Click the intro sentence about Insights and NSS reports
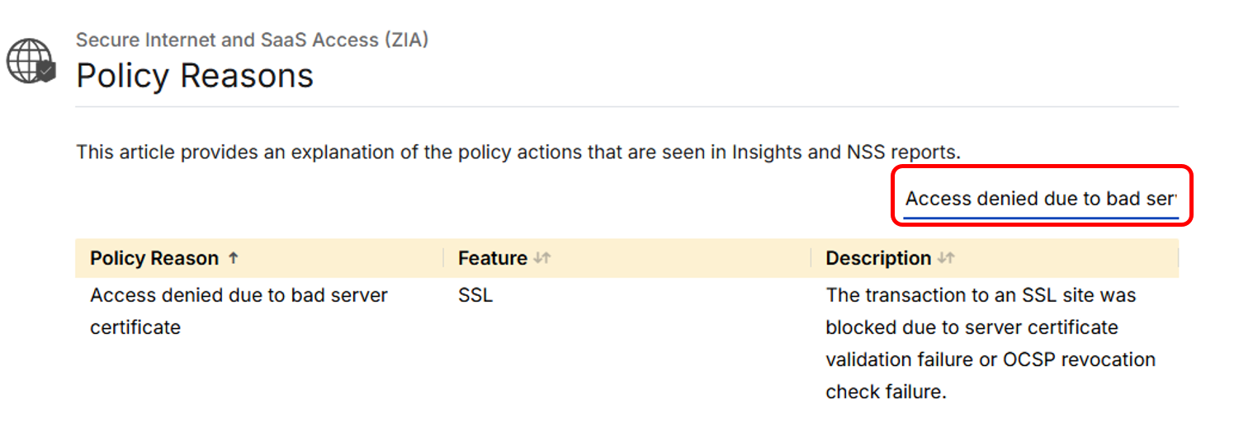The height and width of the screenshot is (446, 1253). [x=518, y=152]
